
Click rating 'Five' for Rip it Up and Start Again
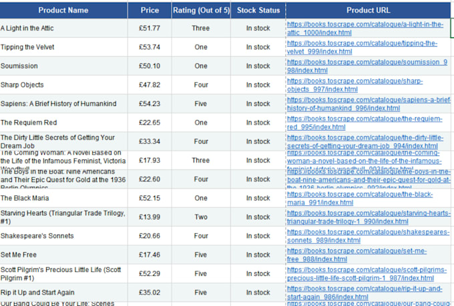coord(201,293)
